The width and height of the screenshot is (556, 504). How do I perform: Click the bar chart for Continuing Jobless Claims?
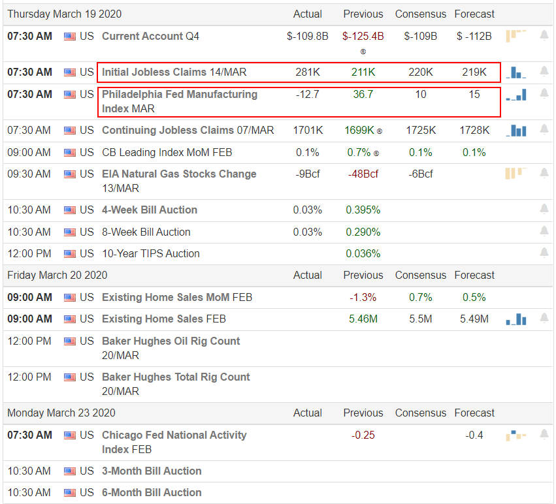(x=516, y=131)
